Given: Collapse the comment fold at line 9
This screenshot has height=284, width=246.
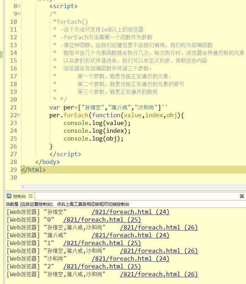Looking at the screenshot, I should click(x=19, y=14).
